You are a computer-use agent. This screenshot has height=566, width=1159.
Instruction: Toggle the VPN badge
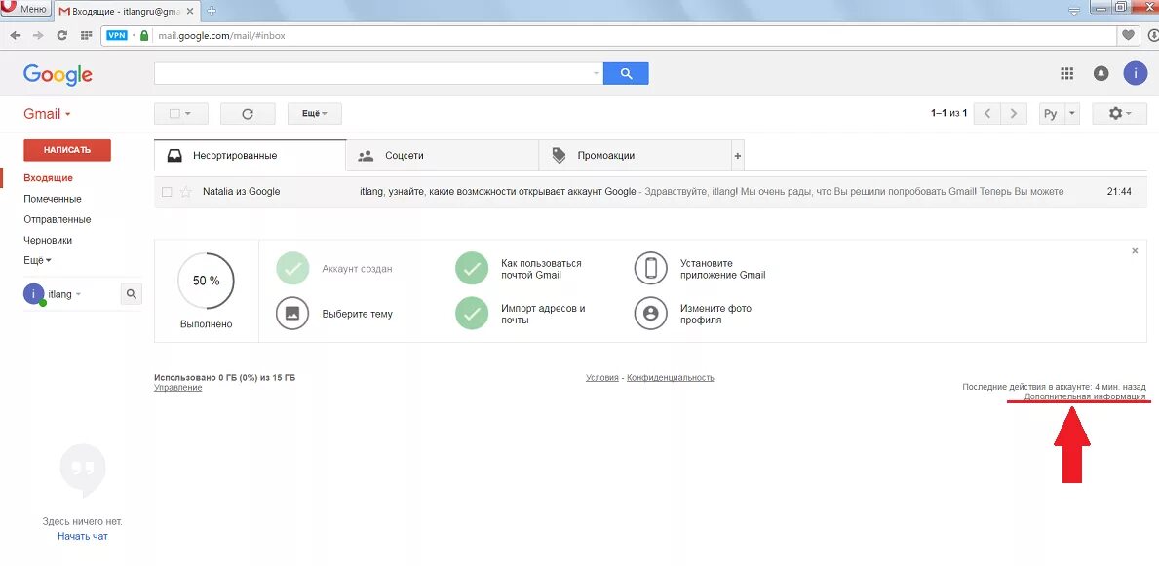pyautogui.click(x=117, y=35)
